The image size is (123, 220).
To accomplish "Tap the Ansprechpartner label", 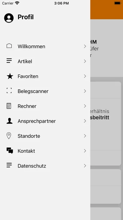I will click(x=37, y=121).
